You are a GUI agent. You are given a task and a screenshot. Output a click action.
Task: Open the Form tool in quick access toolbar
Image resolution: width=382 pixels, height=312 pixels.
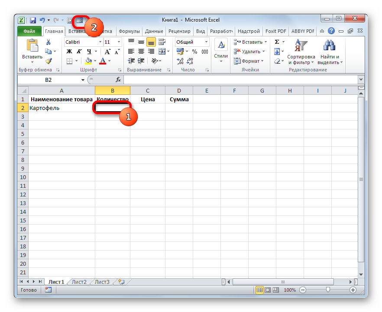click(x=79, y=20)
